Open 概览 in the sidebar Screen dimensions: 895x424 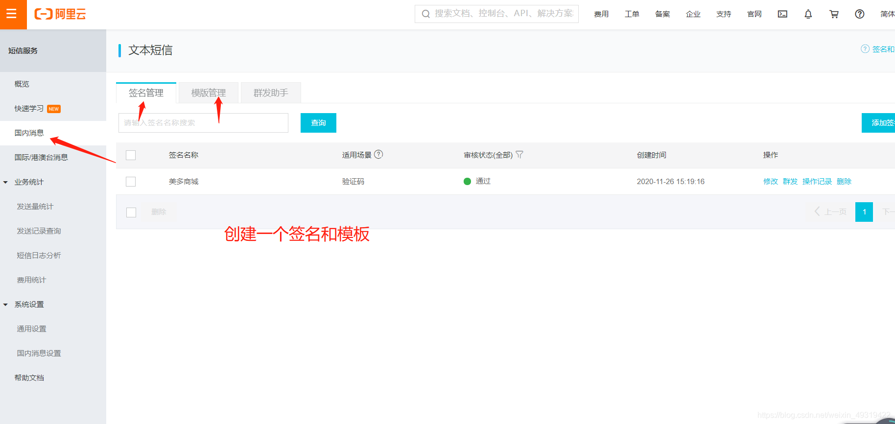[22, 84]
